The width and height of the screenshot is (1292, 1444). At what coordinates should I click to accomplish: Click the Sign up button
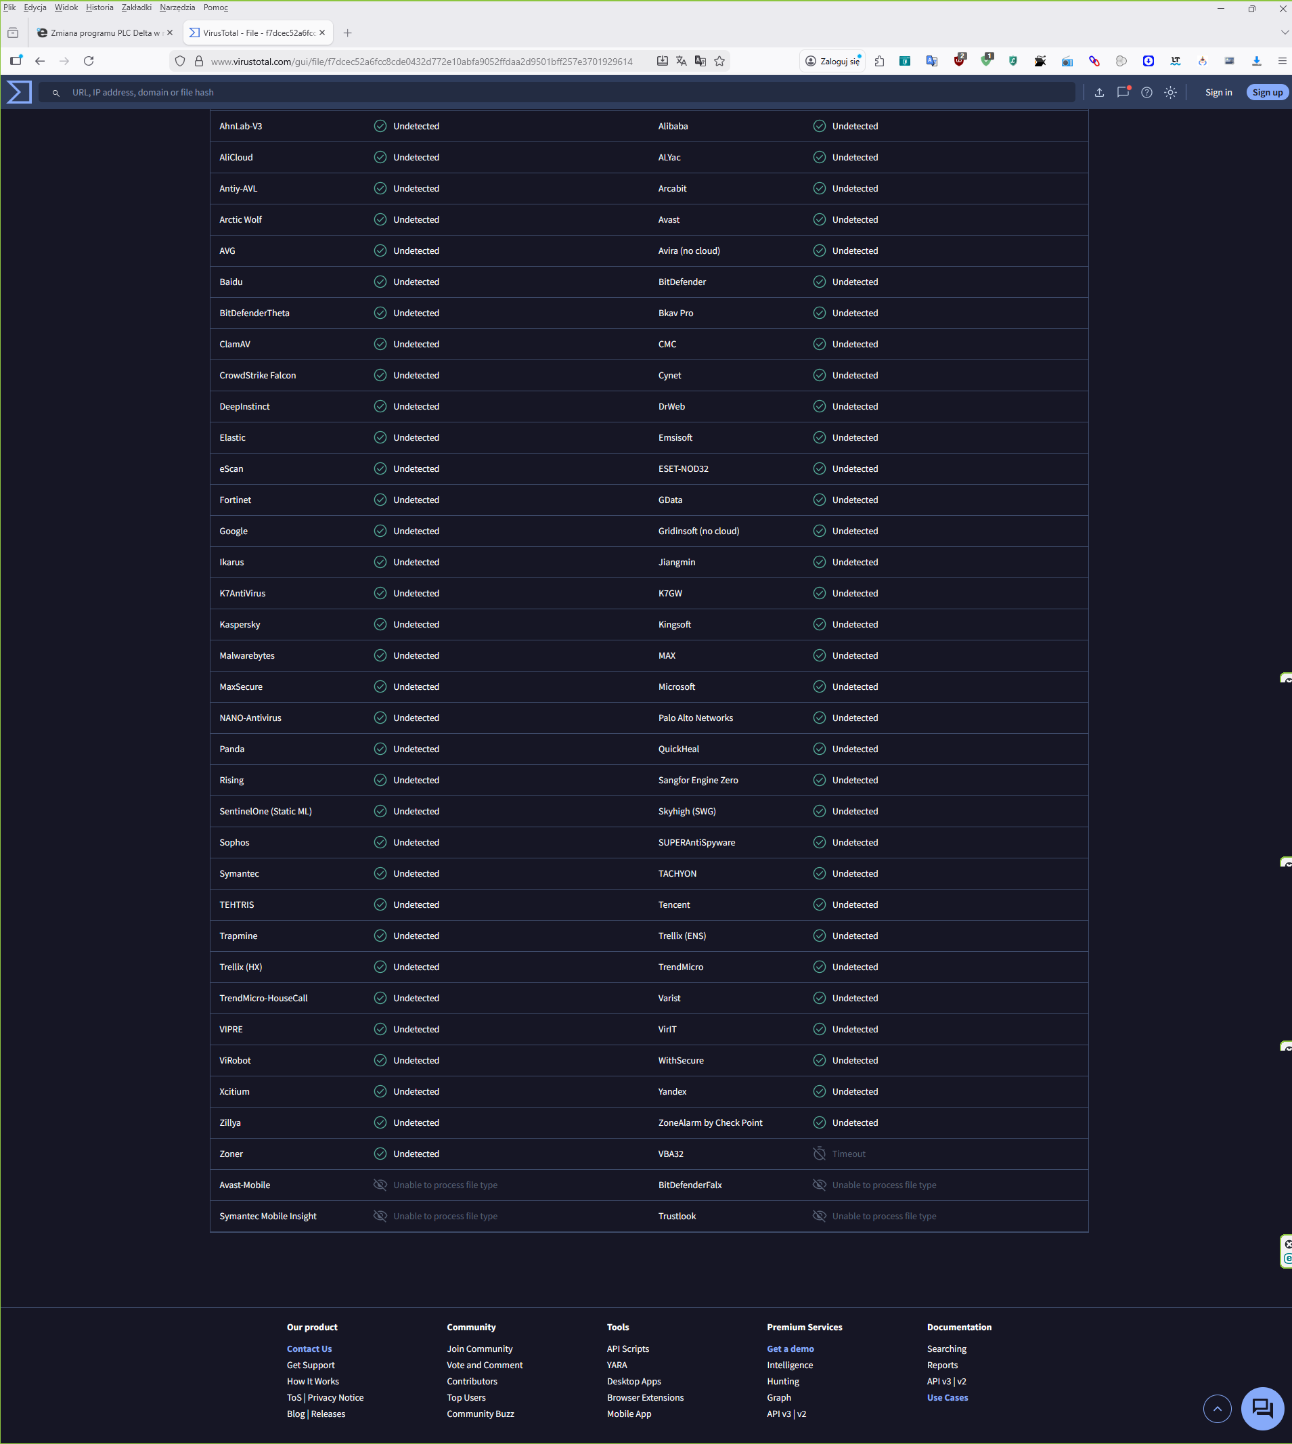pos(1267,92)
